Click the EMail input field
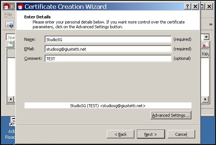 [x=108, y=49]
